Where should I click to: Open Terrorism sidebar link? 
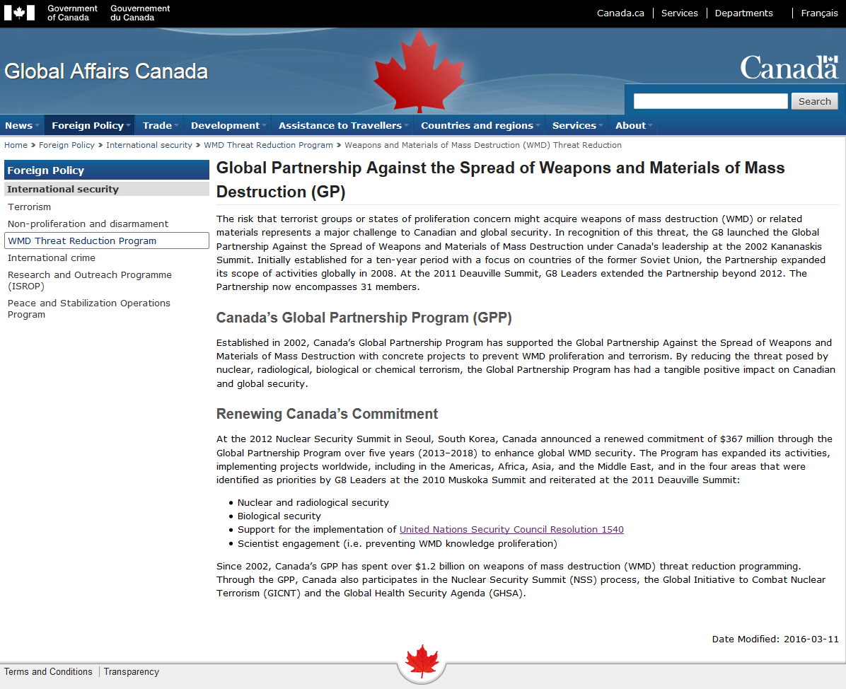pyautogui.click(x=29, y=207)
